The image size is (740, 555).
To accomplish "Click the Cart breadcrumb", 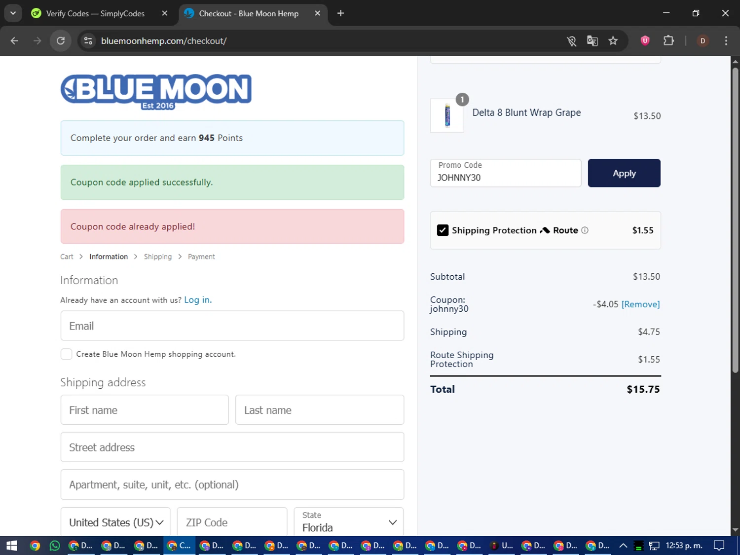I will pos(67,257).
